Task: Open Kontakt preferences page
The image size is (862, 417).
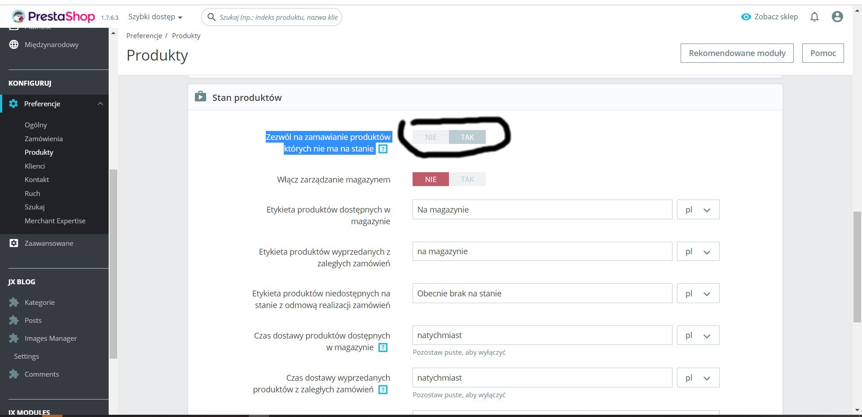Action: click(x=37, y=179)
